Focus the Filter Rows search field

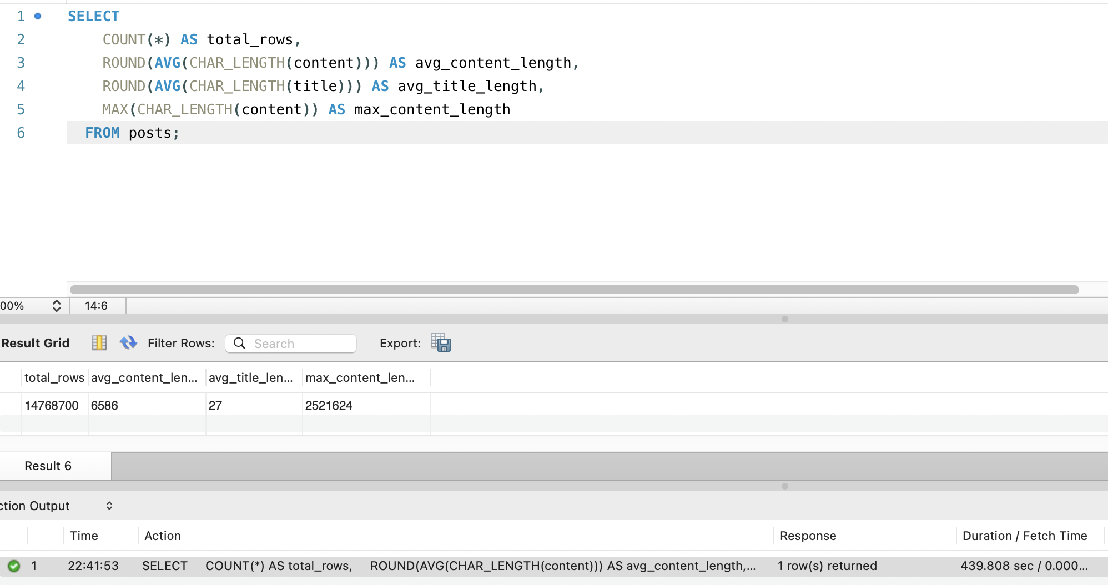[x=300, y=344]
